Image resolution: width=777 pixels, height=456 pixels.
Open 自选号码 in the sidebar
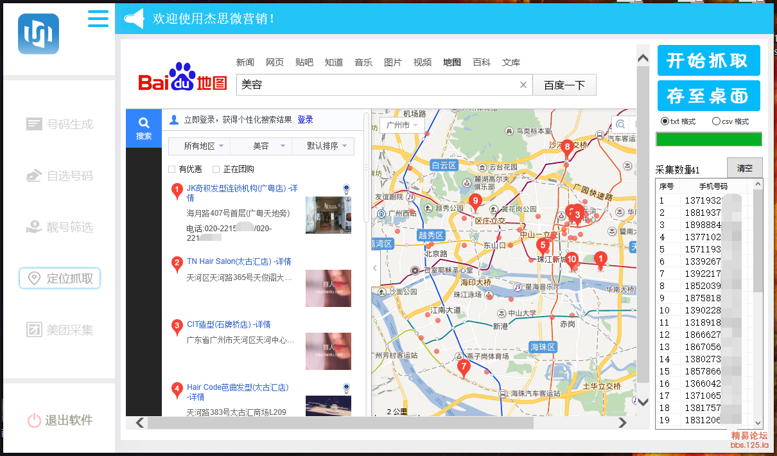(x=60, y=175)
